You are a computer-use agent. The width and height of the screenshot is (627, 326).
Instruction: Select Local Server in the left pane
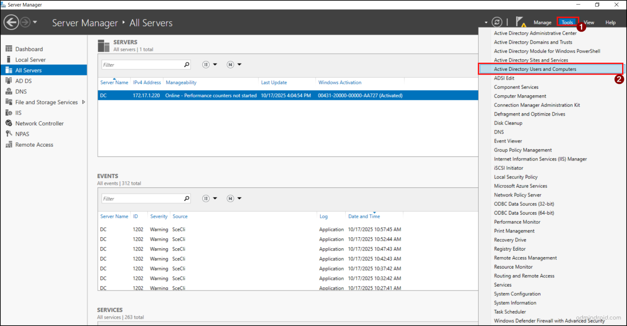click(30, 59)
